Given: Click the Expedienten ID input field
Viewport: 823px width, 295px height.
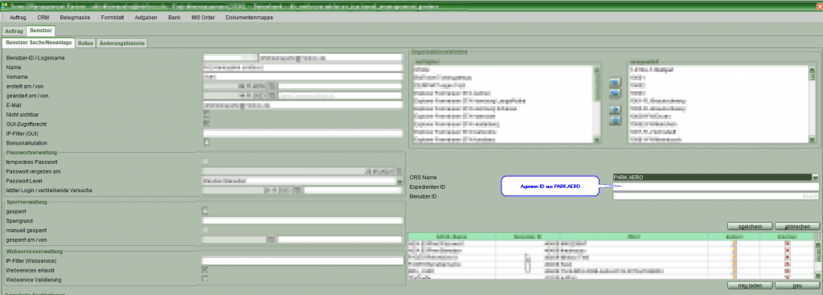Looking at the screenshot, I should point(715,186).
